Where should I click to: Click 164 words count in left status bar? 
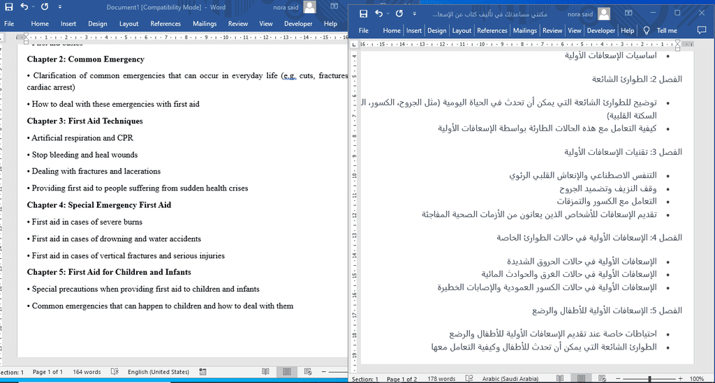click(87, 372)
